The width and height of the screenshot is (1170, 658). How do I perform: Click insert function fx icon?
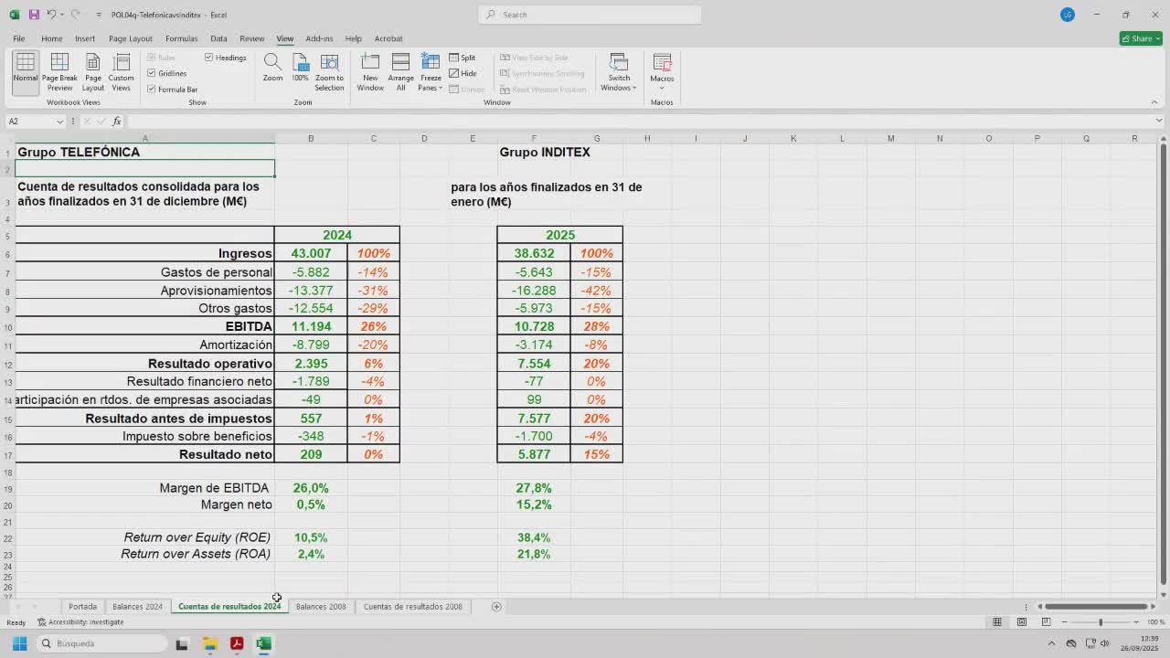pyautogui.click(x=116, y=121)
